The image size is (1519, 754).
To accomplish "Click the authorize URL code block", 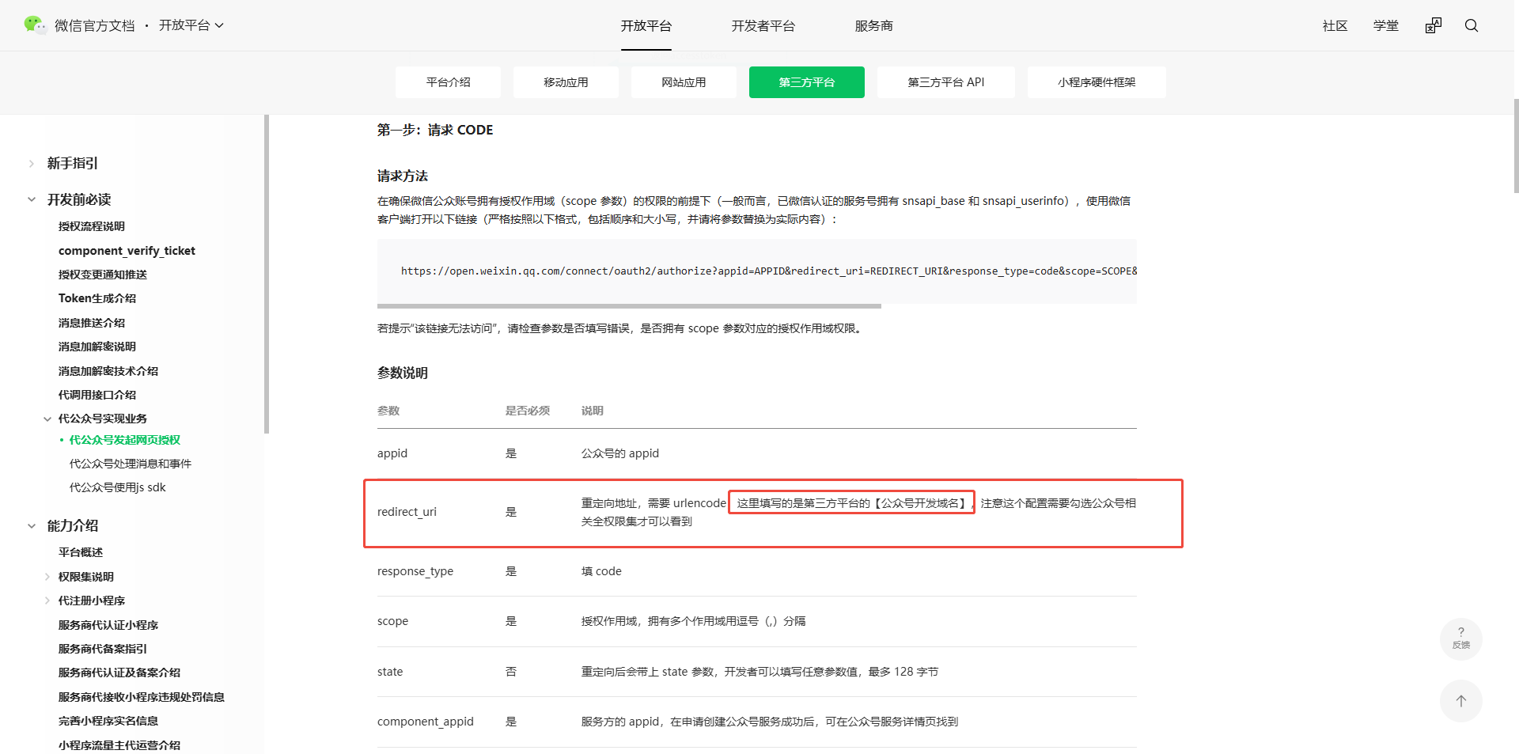I will [x=757, y=271].
